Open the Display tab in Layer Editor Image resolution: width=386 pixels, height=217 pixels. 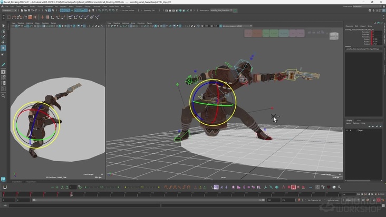click(x=349, y=120)
